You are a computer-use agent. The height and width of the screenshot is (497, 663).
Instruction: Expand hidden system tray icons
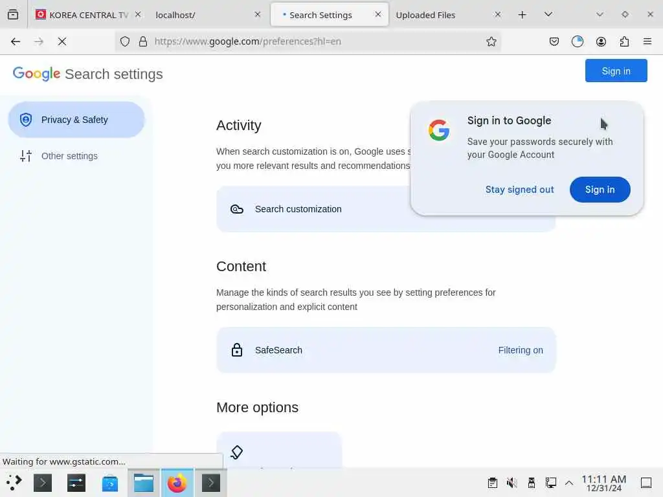[569, 483]
